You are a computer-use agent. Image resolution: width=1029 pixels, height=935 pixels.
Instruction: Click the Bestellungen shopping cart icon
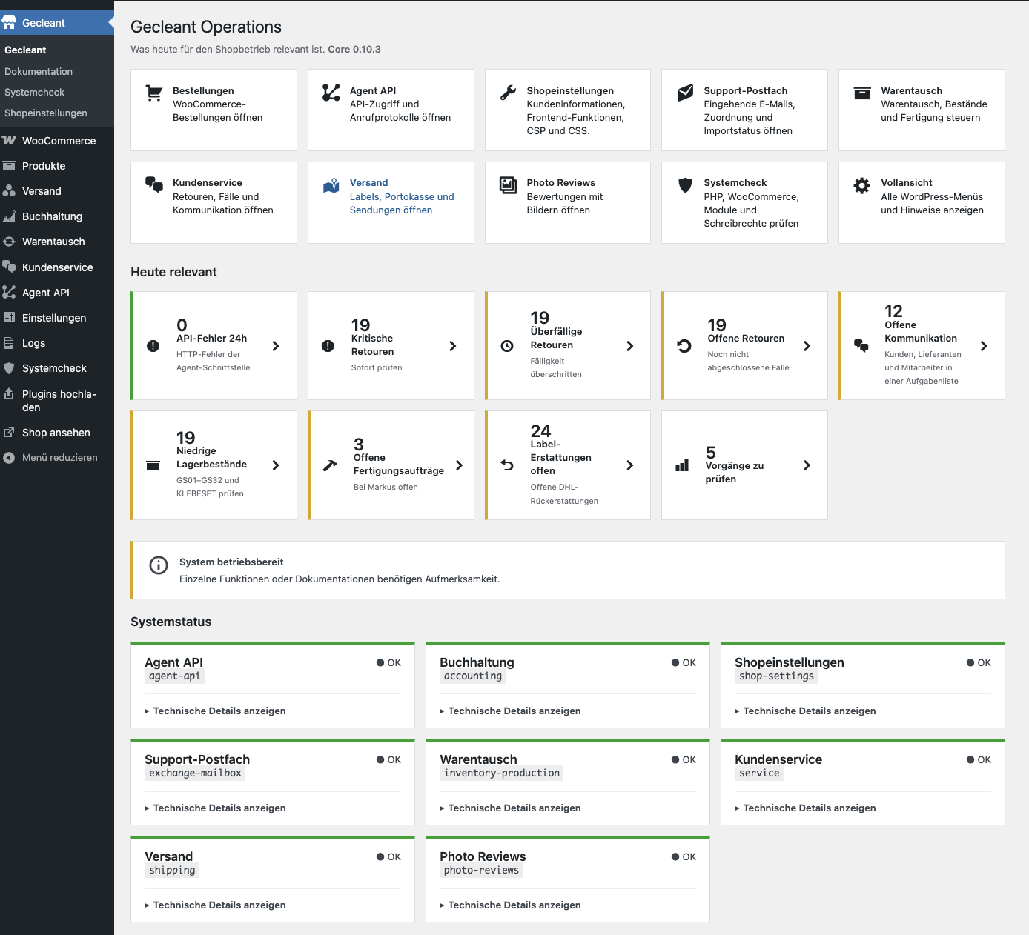click(x=154, y=93)
